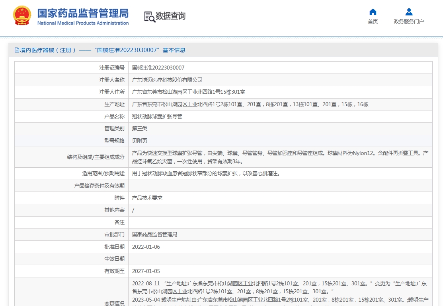
Task: Select the 审批部门 row label
Action: (114, 234)
